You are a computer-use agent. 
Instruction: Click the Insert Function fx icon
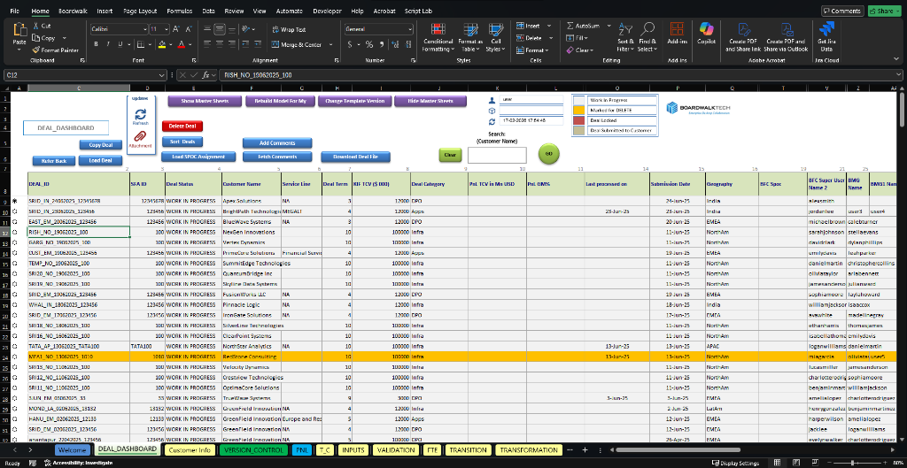coord(206,75)
